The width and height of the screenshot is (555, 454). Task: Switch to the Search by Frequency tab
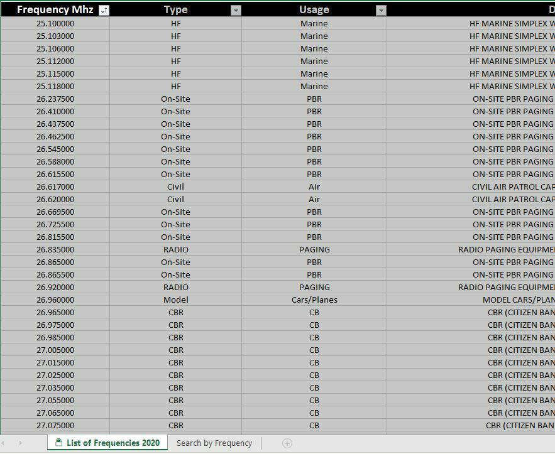click(x=214, y=443)
